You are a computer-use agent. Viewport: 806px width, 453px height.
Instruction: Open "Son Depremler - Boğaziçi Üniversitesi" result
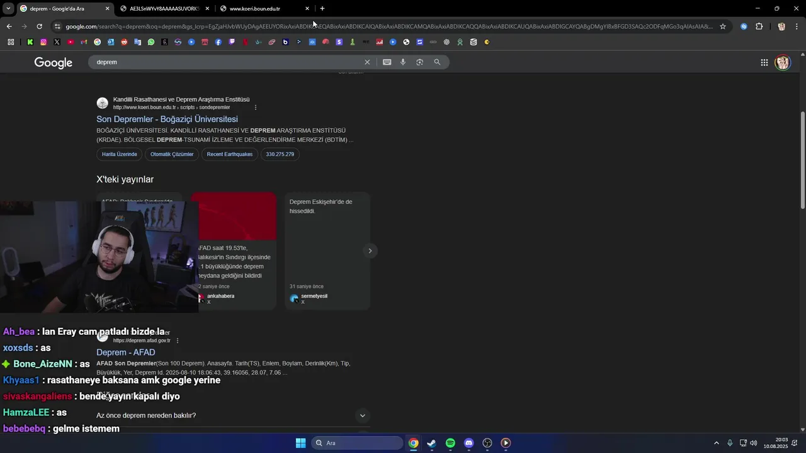pos(167,119)
